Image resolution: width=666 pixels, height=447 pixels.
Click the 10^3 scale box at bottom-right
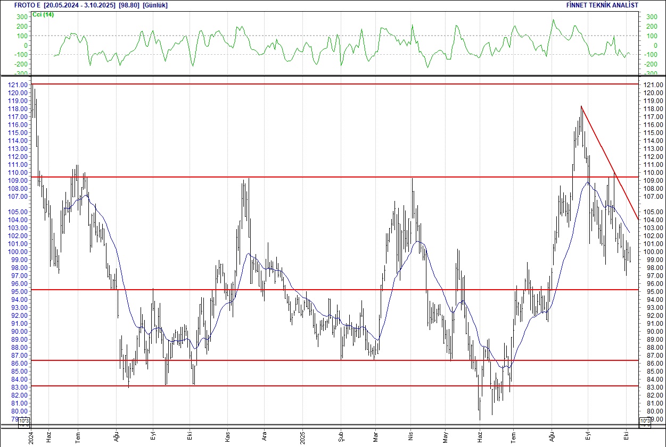click(644, 422)
